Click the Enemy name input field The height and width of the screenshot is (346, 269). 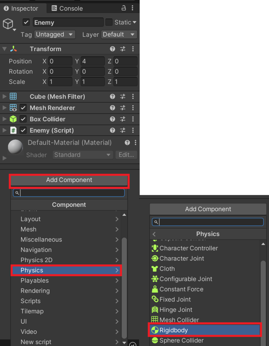pyautogui.click(x=68, y=22)
